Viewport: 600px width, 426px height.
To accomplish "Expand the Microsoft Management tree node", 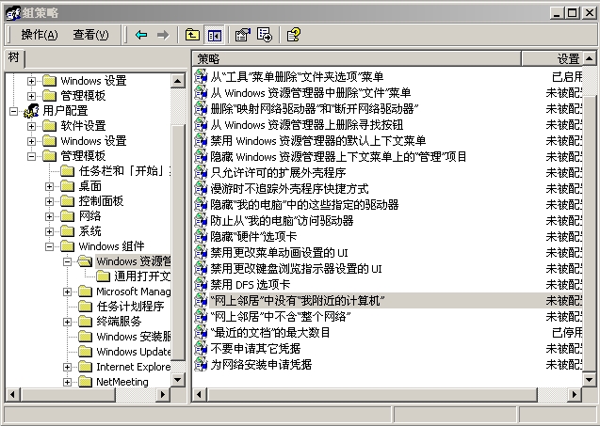I will (x=68, y=292).
